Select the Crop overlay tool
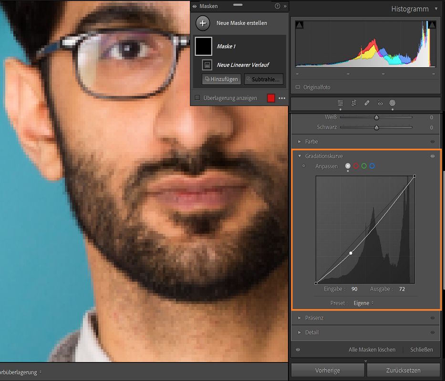 pos(353,103)
